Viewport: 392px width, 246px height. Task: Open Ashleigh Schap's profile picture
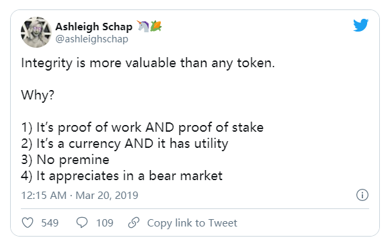(x=36, y=32)
